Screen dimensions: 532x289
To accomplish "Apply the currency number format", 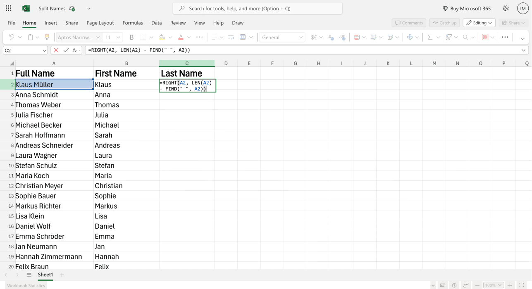I will 315,37.
